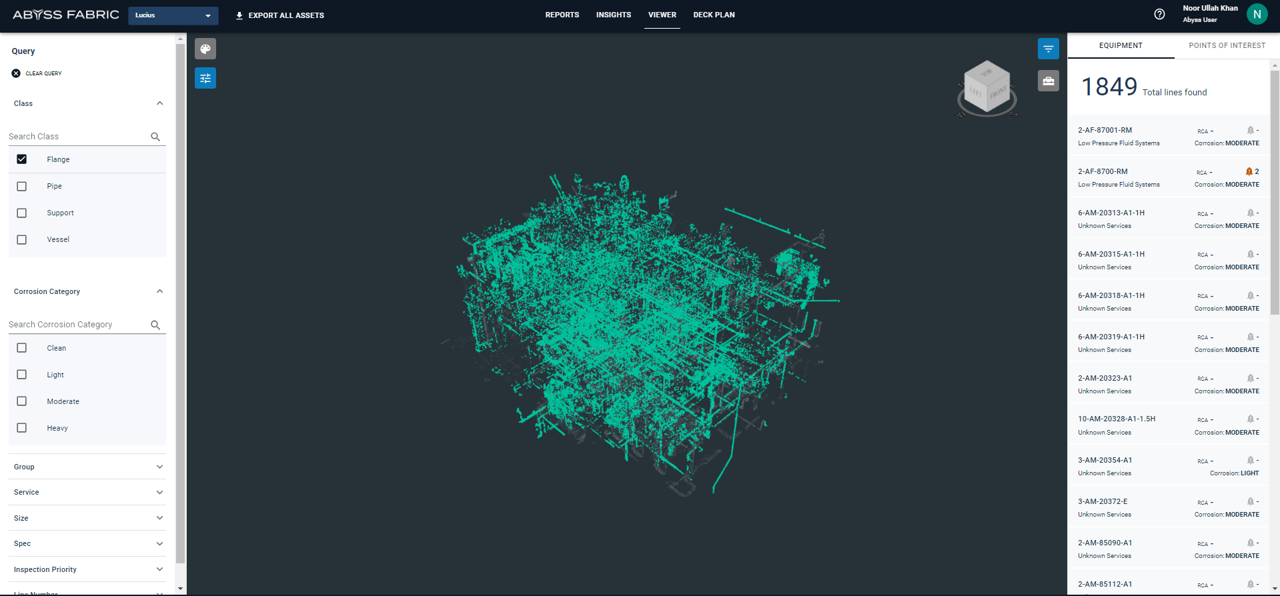Check the Heavy corrosion checkbox
The width and height of the screenshot is (1280, 596).
tap(22, 428)
